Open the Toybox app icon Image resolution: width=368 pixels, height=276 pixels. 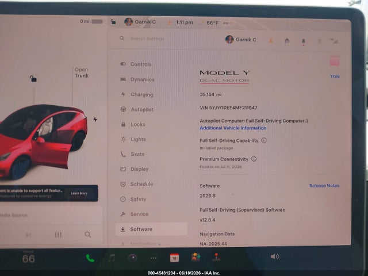(x=195, y=257)
